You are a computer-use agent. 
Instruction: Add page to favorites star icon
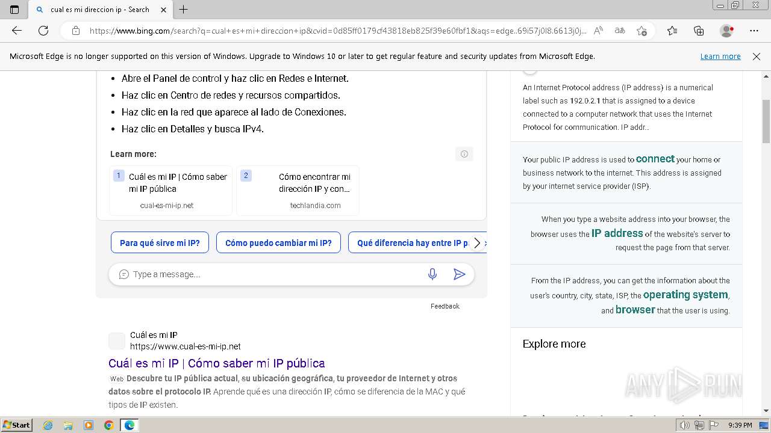coord(641,31)
